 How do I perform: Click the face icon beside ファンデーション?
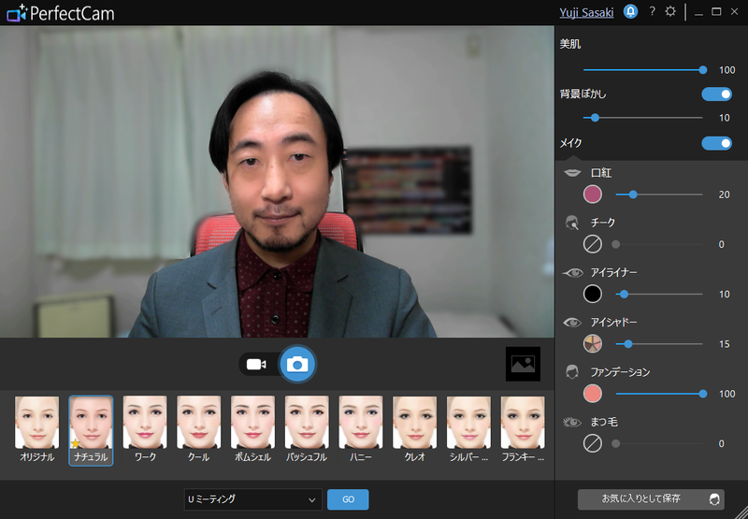tap(572, 372)
